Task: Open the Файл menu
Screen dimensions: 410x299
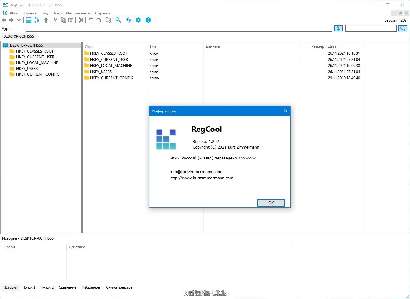Action: [15, 13]
